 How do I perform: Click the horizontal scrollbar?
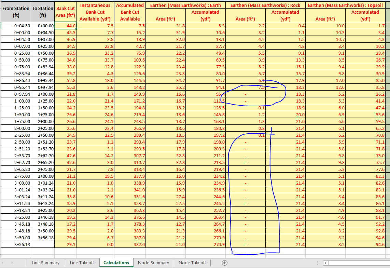359,263
